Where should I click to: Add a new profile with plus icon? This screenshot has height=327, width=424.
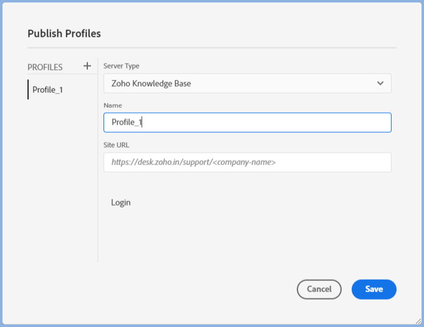[87, 66]
